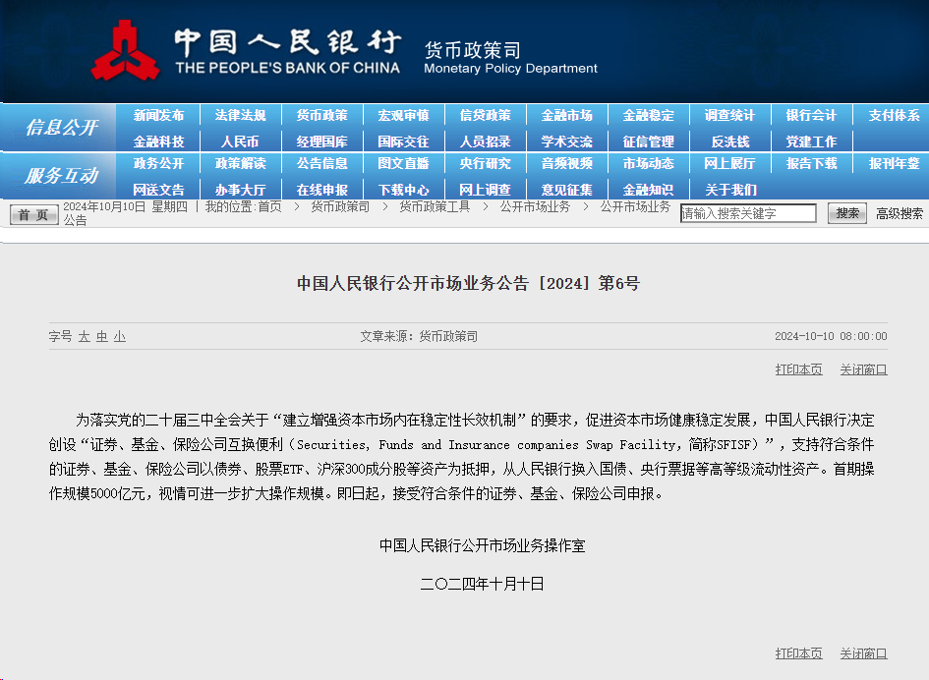Open the 图文直播 menu item
This screenshot has height=680, width=929.
click(403, 163)
